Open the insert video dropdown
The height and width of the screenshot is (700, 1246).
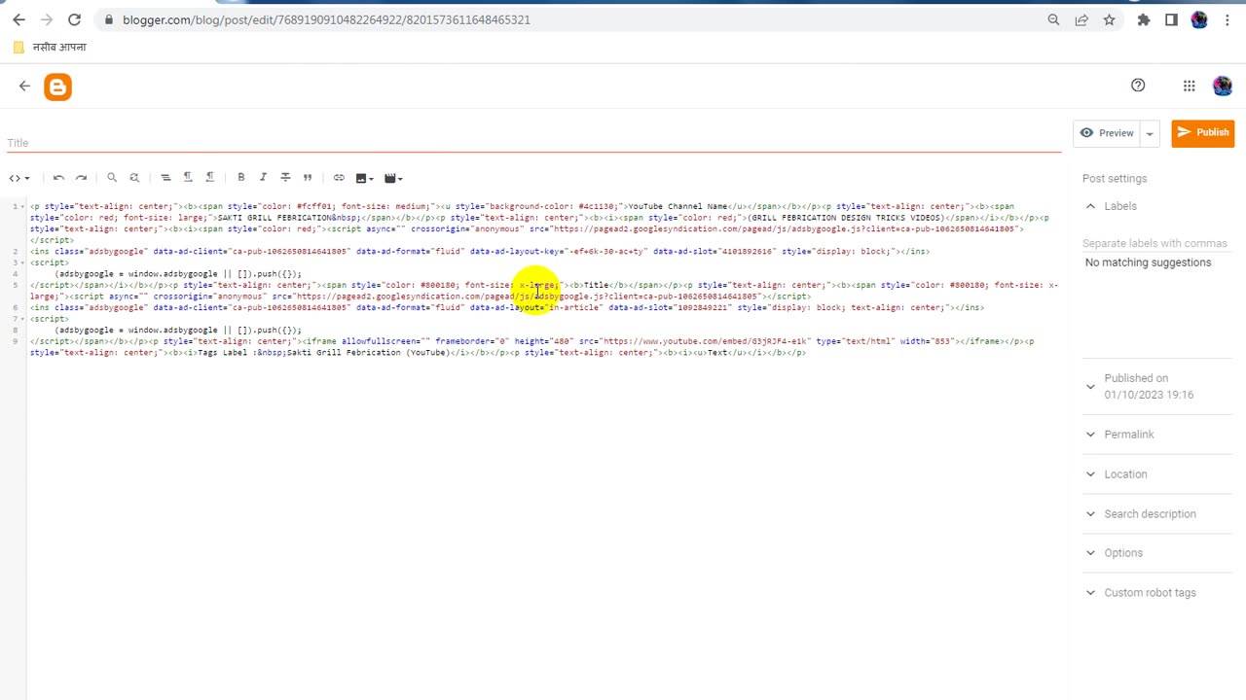pyautogui.click(x=393, y=178)
